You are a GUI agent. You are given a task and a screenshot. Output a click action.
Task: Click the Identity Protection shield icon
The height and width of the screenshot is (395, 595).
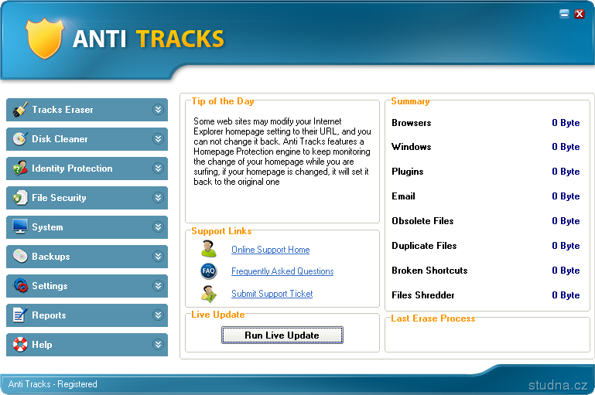[20, 168]
